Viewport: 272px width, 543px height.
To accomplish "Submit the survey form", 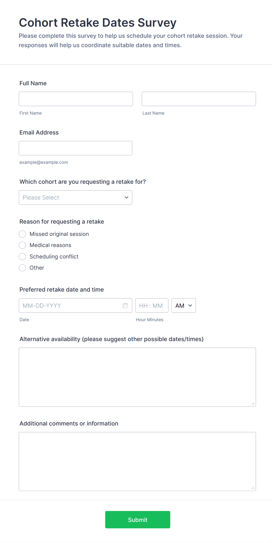I will [x=137, y=520].
